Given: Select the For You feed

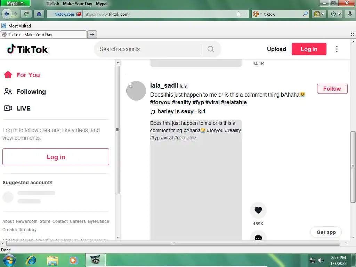Looking at the screenshot, I should 22,75.
